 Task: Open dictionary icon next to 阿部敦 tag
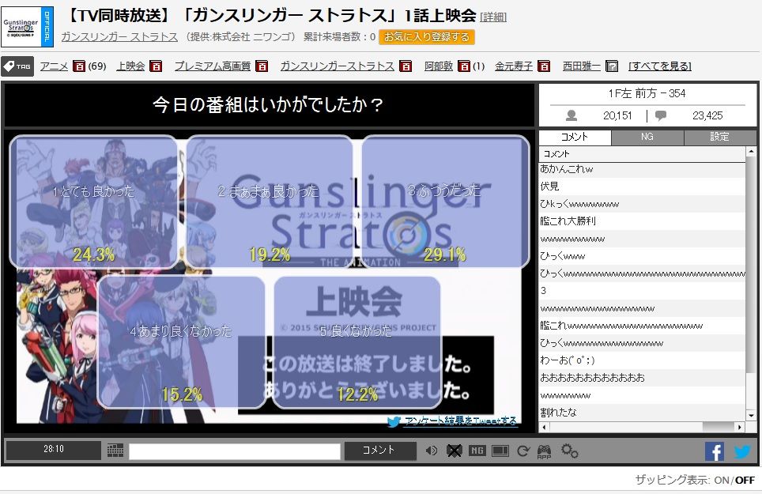(x=464, y=66)
